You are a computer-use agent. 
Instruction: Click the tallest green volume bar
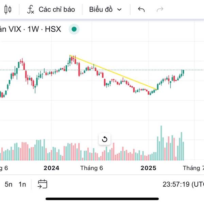click(x=161, y=143)
